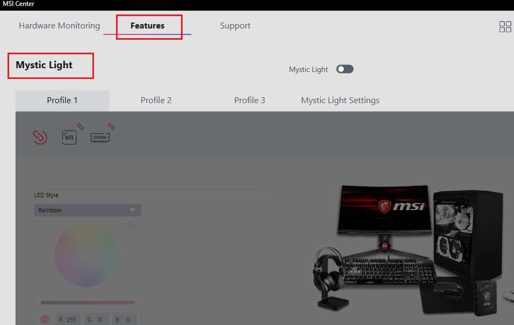The width and height of the screenshot is (514, 325).
Task: Click the red gradient brightness slider
Action: tap(88, 302)
